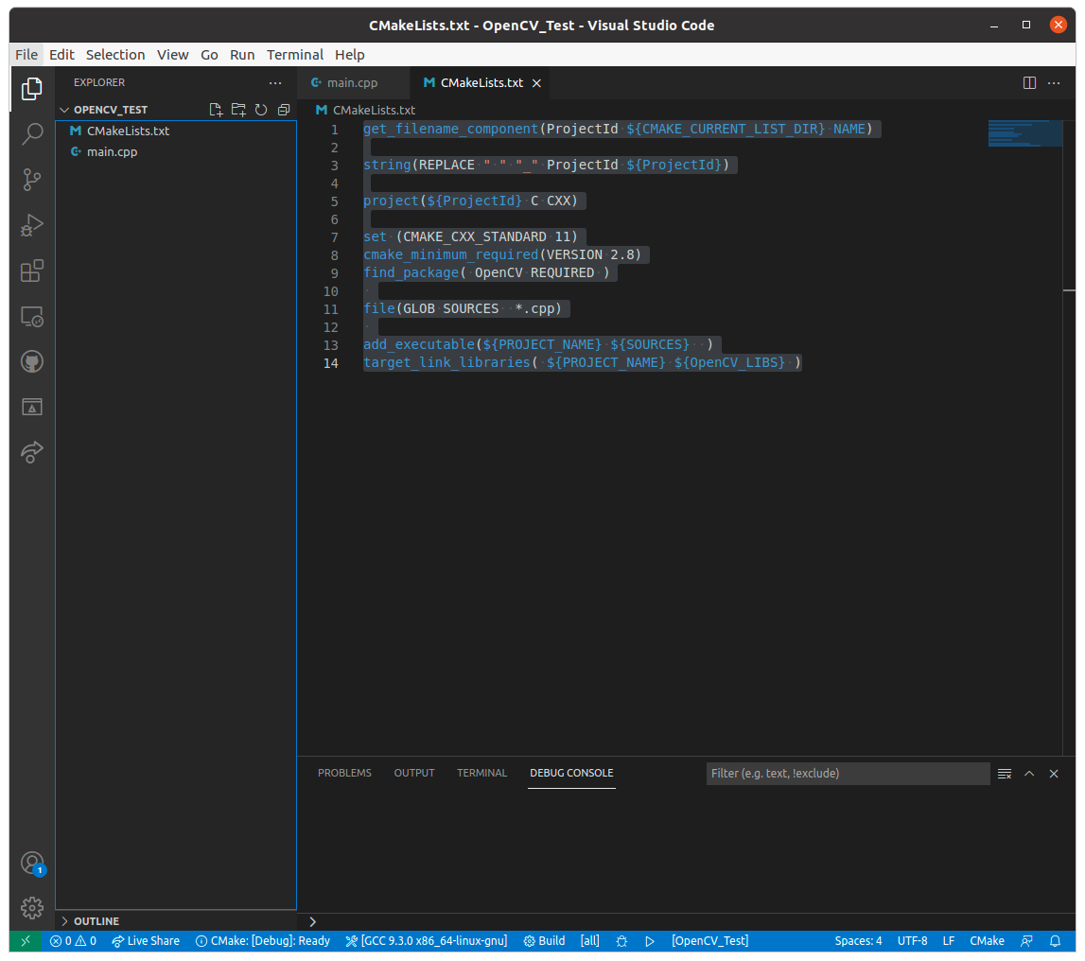Collapse all folders in Explorer
The width and height of the screenshot is (1085, 961).
pyautogui.click(x=284, y=110)
